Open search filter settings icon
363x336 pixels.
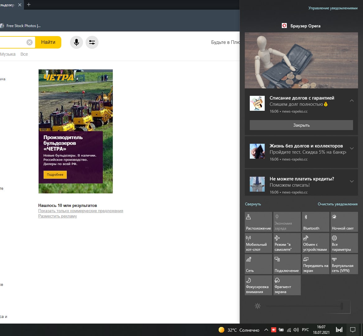92,42
